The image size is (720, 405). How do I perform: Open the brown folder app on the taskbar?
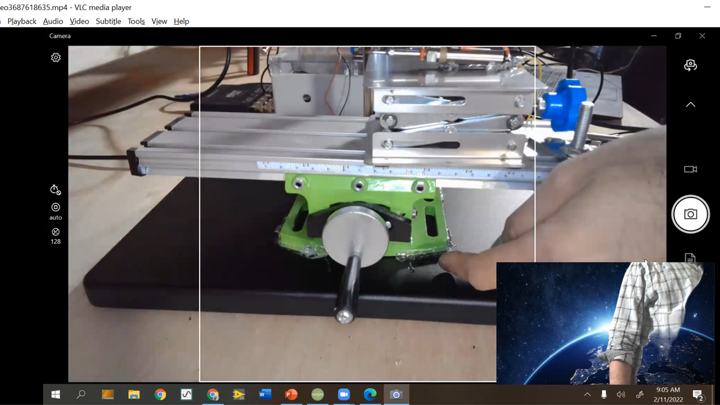click(107, 395)
